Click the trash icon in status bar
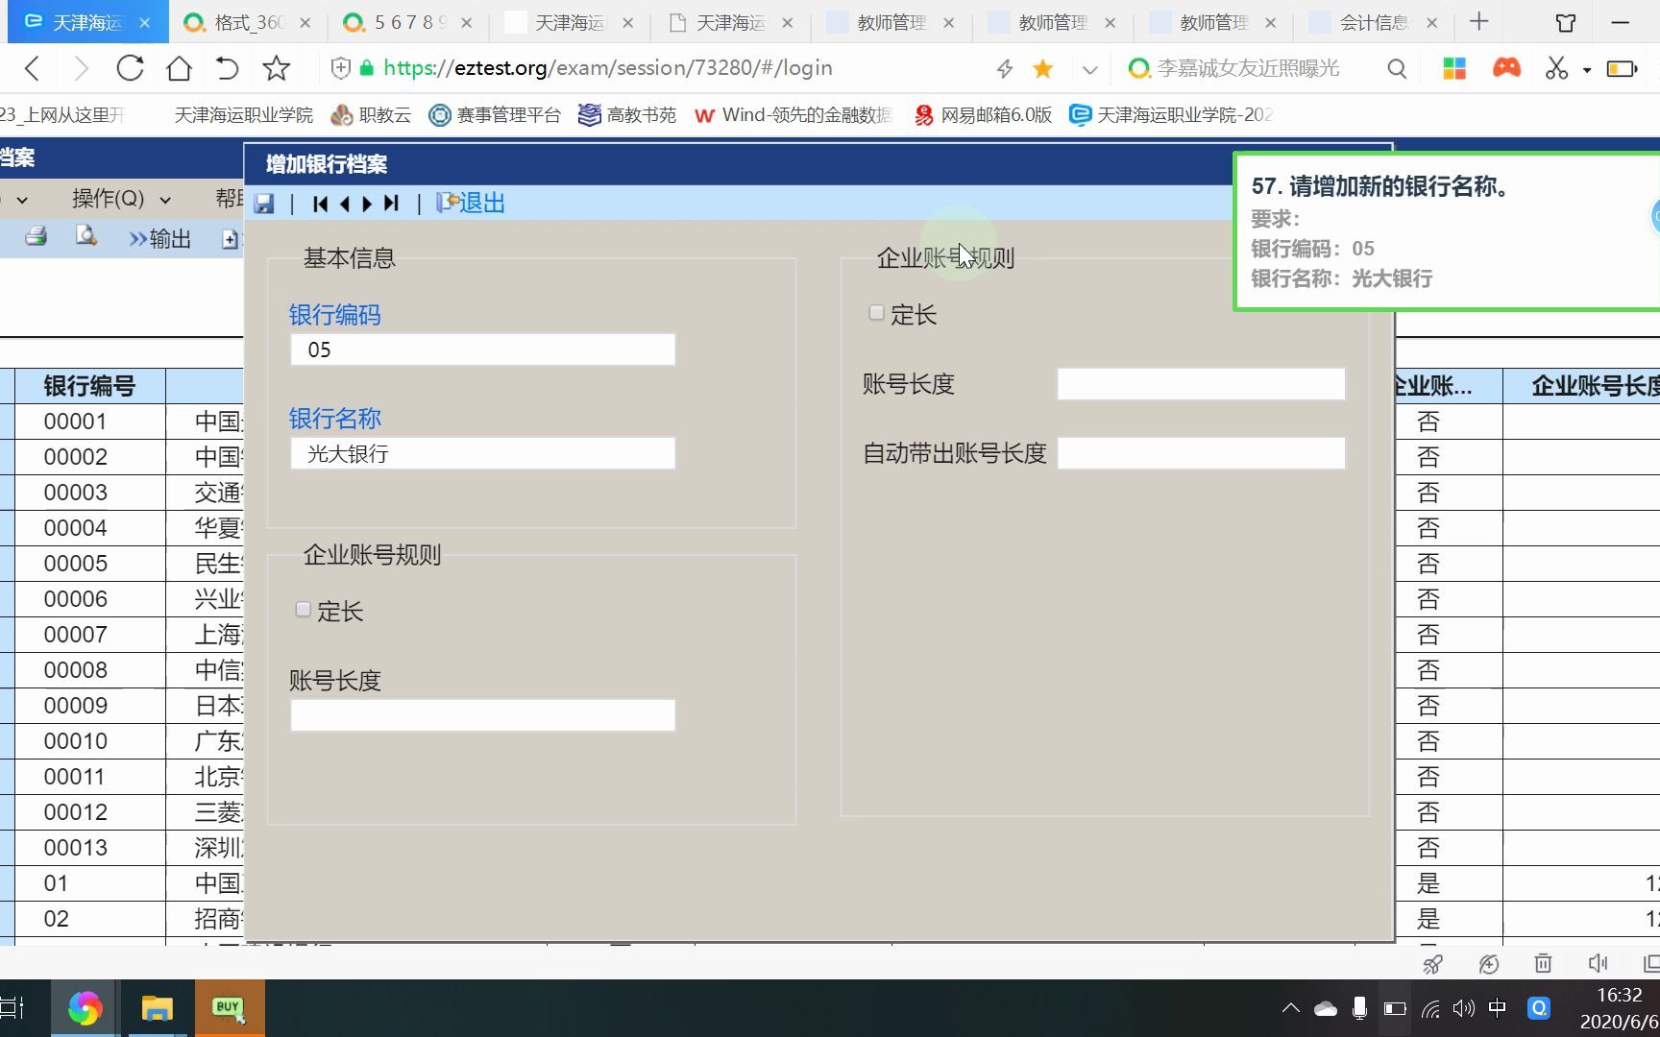 (x=1543, y=963)
